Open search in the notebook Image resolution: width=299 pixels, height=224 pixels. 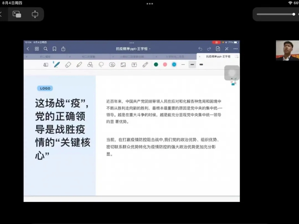[x=46, y=49]
